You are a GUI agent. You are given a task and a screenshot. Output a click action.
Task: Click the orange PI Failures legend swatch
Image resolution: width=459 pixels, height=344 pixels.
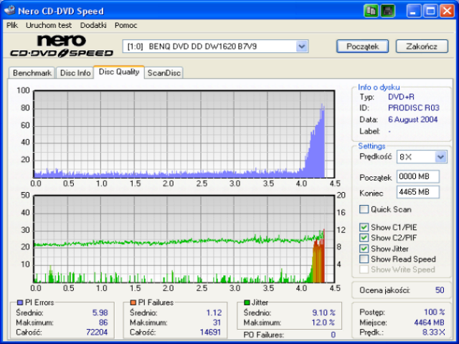tap(133, 302)
